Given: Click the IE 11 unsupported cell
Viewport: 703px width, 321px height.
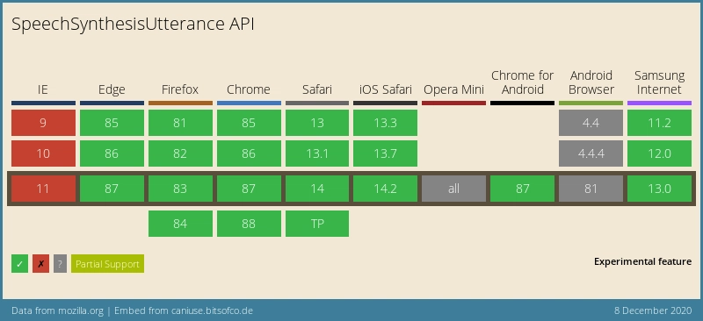Looking at the screenshot, I should (43, 189).
